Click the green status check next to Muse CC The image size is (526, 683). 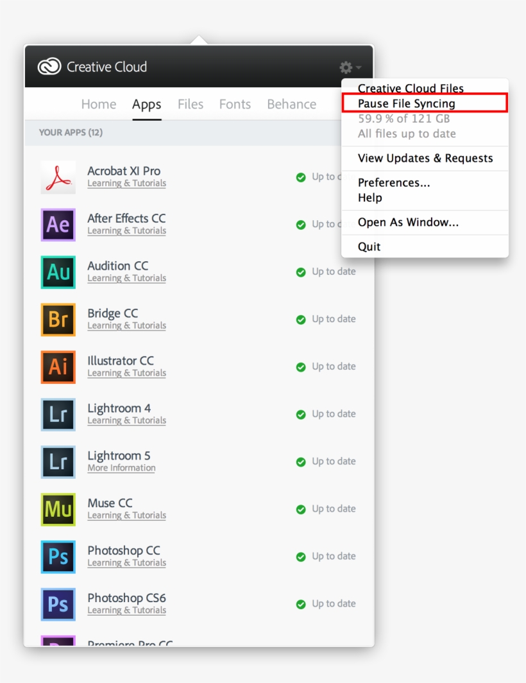coord(300,509)
